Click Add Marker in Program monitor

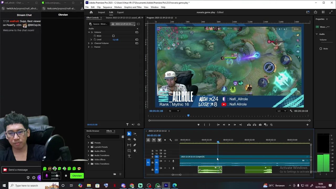[x=198, y=125]
